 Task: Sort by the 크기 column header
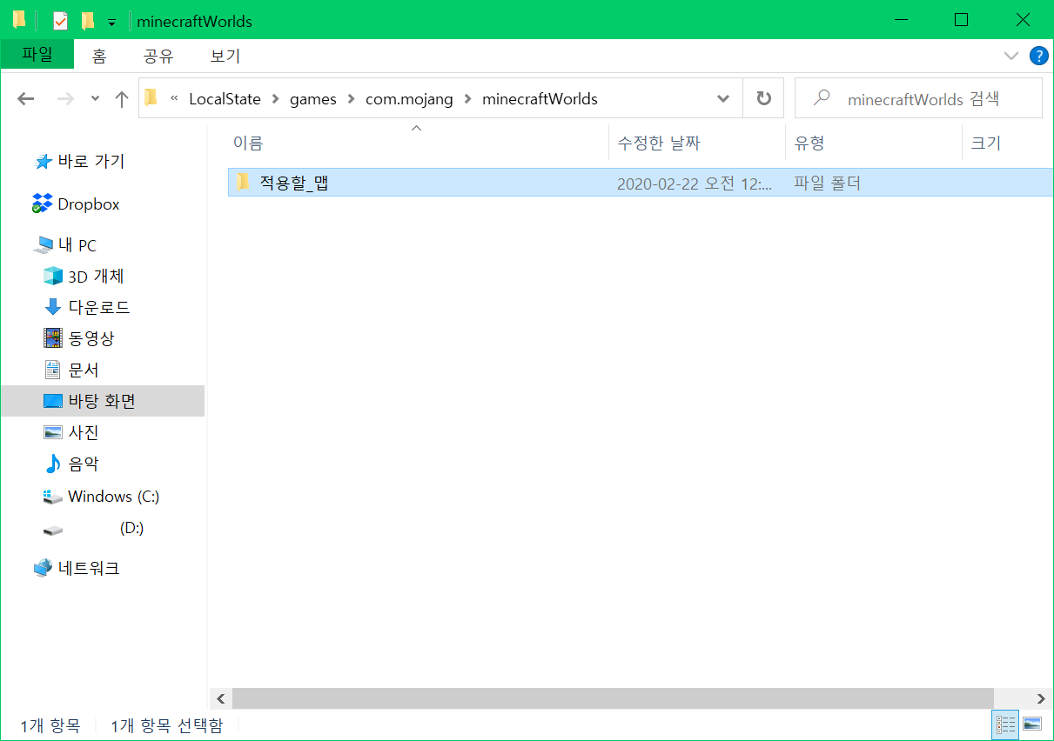point(1007,144)
